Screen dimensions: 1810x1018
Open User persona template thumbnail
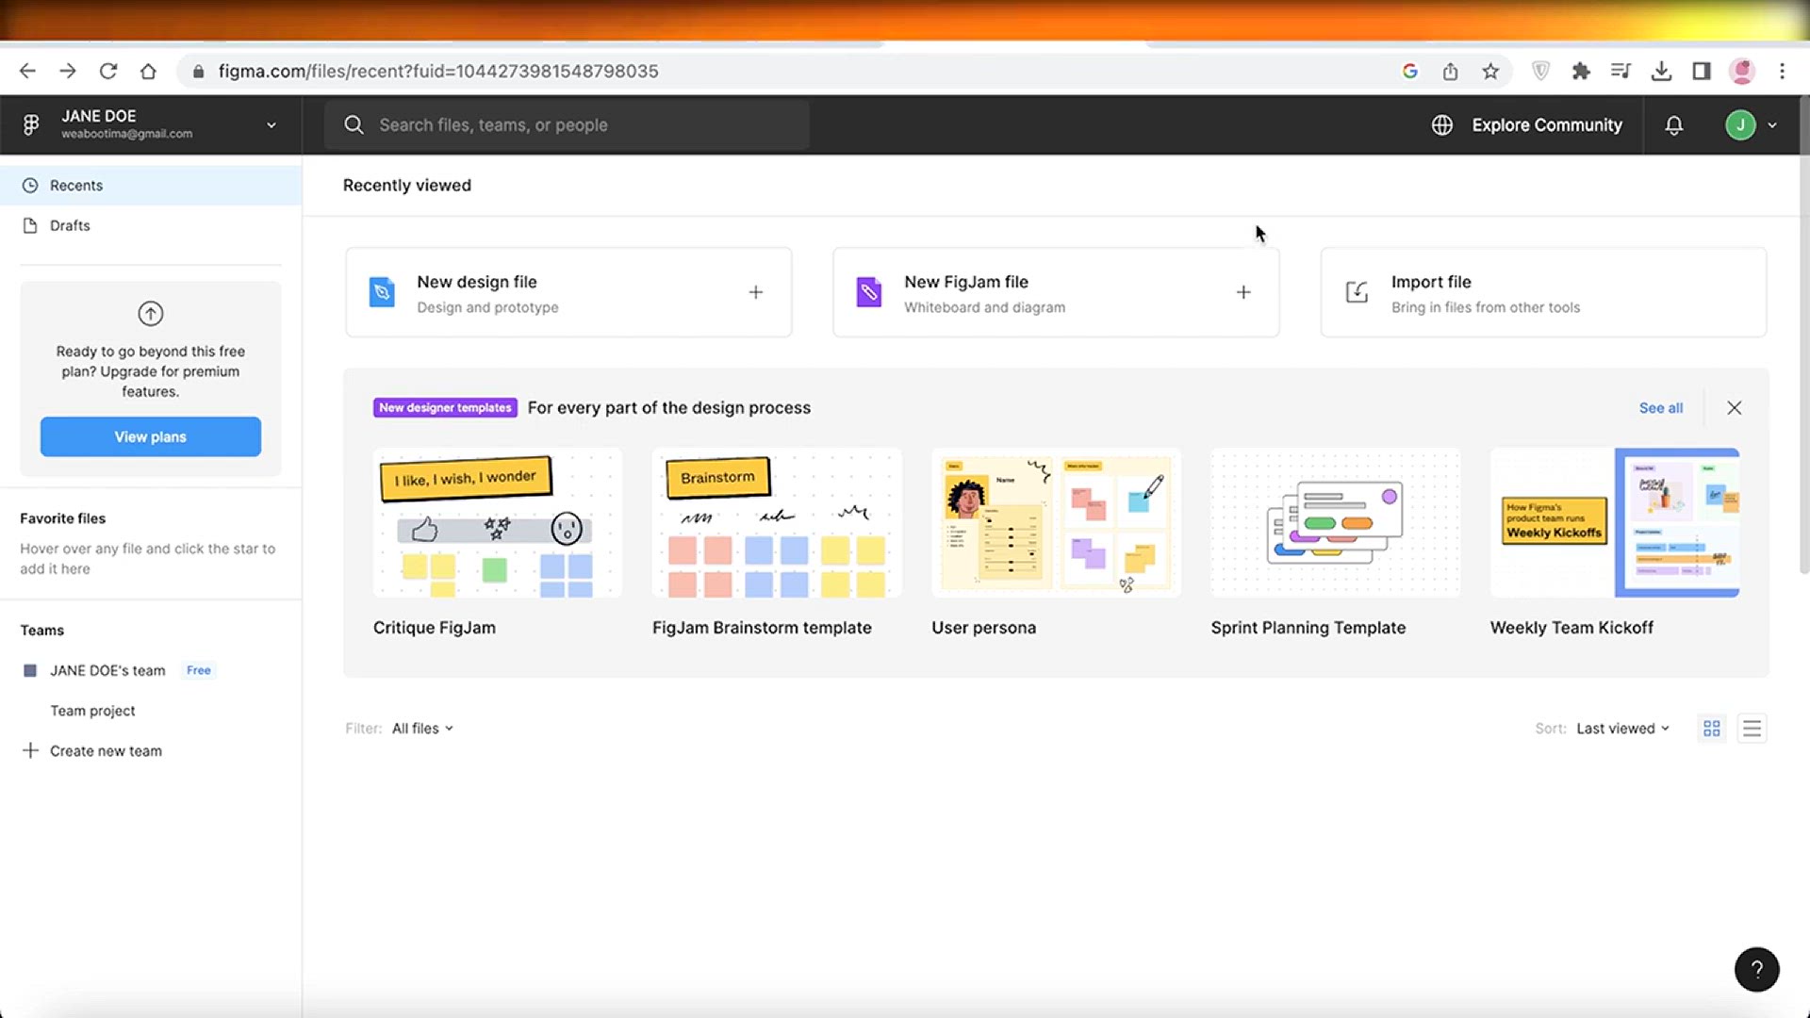coord(1056,523)
